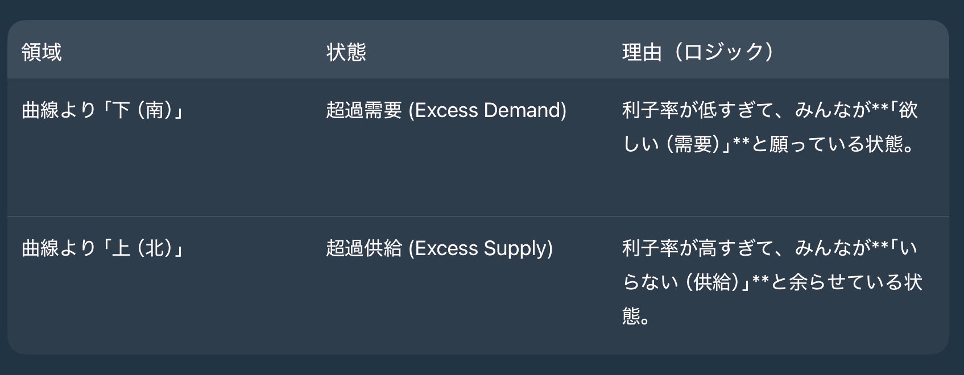This screenshot has height=375, width=964.
Task: Select the 曲線より「下（南）」 cell
Action: (102, 110)
